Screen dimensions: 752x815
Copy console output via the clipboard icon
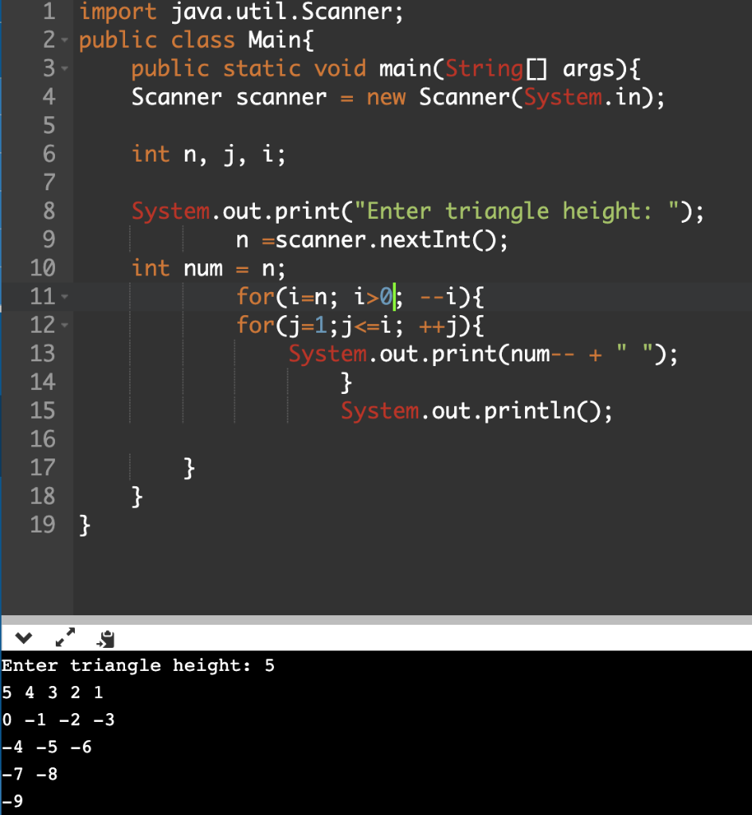tap(104, 637)
